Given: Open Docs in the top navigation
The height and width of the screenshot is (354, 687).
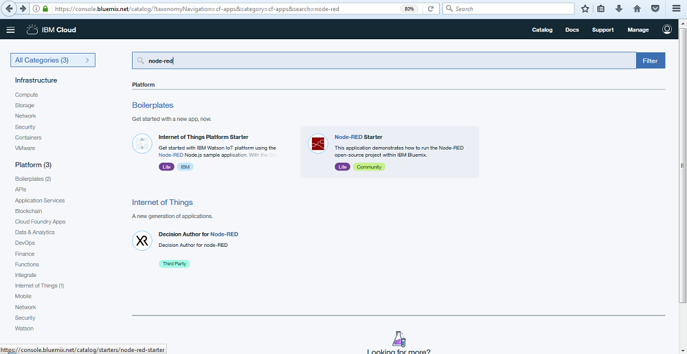Looking at the screenshot, I should [x=572, y=30].
